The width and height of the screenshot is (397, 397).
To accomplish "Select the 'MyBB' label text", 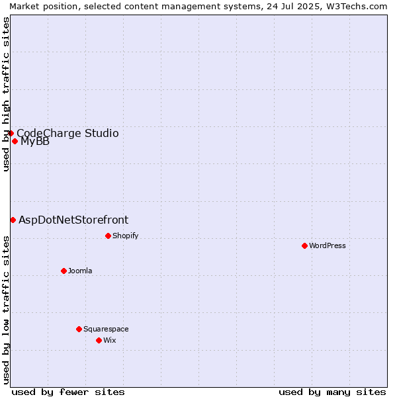I will pos(35,142).
